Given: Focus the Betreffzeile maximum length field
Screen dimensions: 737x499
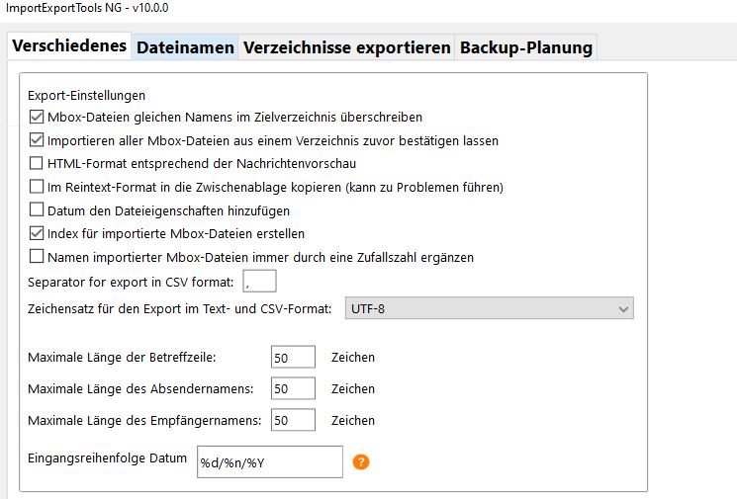Looking at the screenshot, I should click(293, 358).
